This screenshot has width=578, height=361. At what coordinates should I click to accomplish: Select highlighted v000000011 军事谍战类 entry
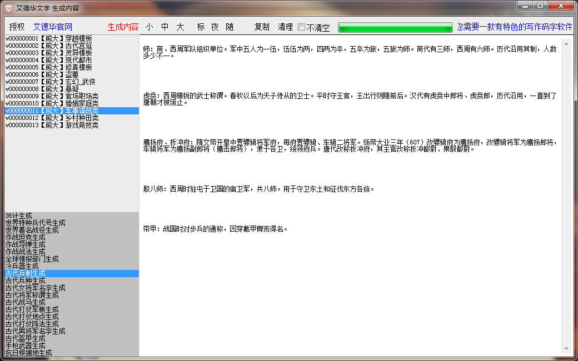point(72,111)
